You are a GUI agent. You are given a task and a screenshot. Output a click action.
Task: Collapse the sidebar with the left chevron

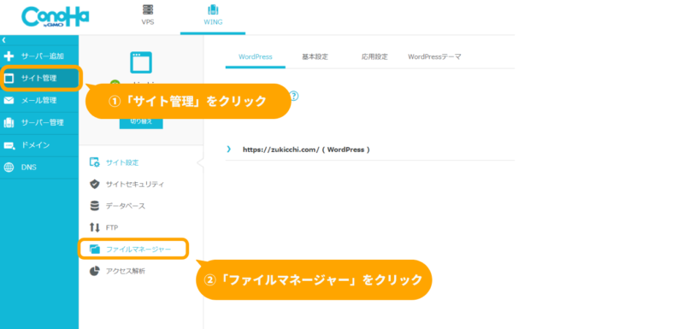tap(3, 39)
